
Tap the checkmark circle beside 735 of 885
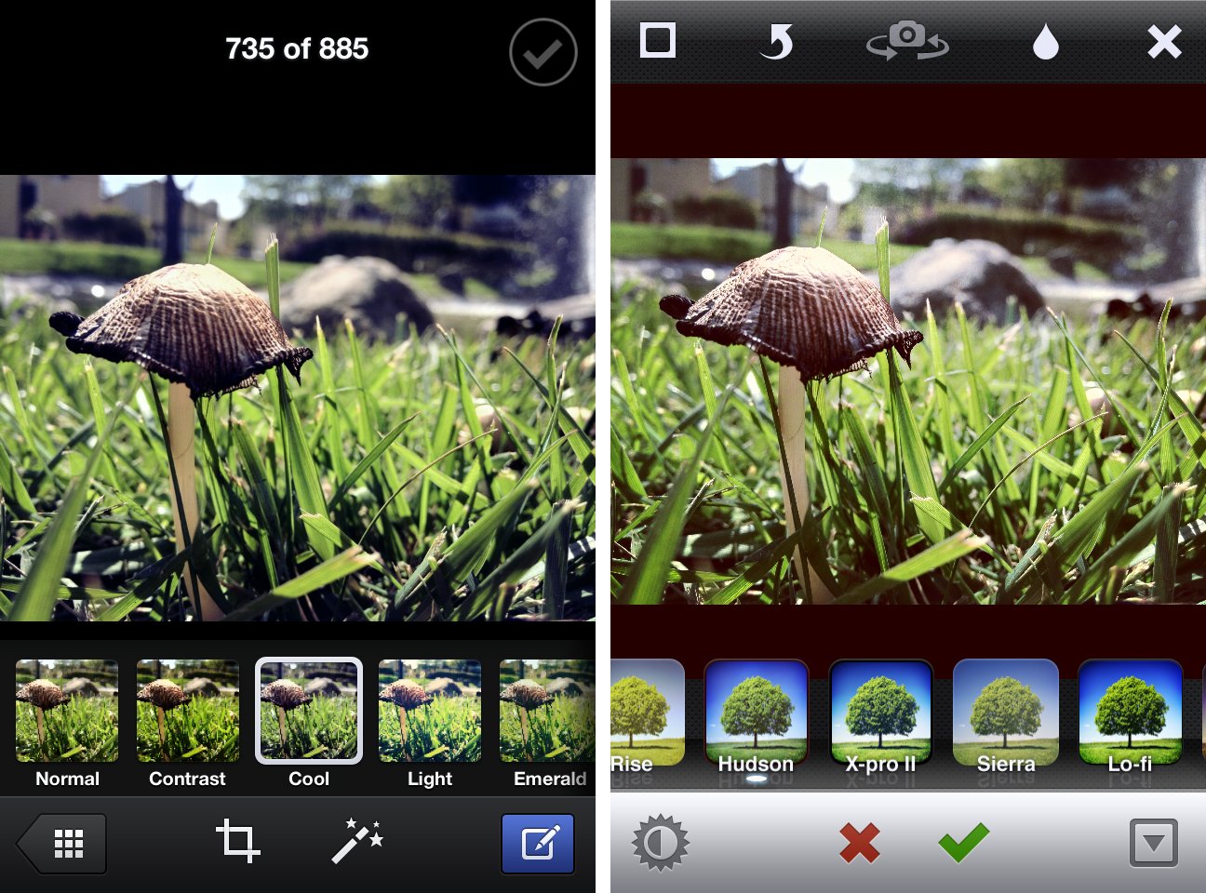tap(543, 52)
